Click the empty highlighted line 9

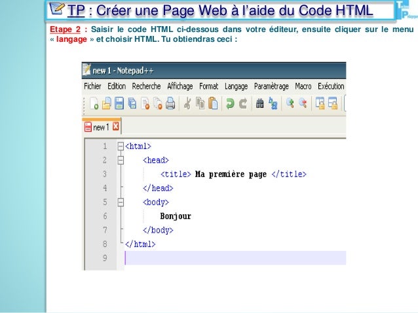coord(235,257)
